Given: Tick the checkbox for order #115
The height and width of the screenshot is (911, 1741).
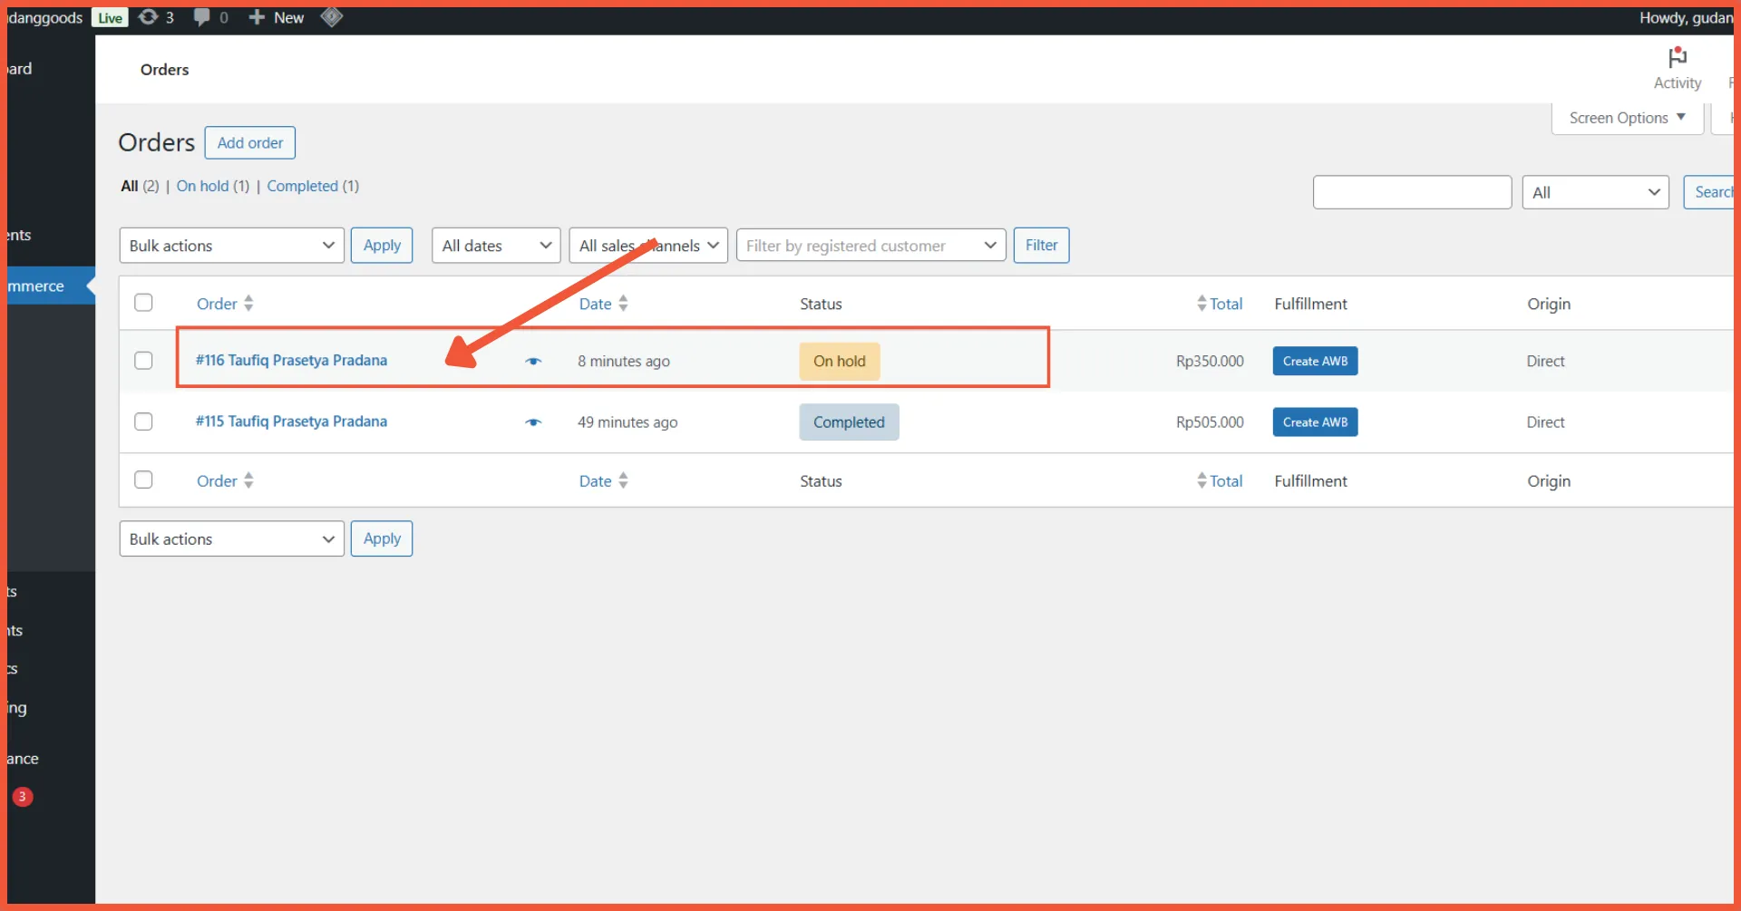Looking at the screenshot, I should coord(143,422).
